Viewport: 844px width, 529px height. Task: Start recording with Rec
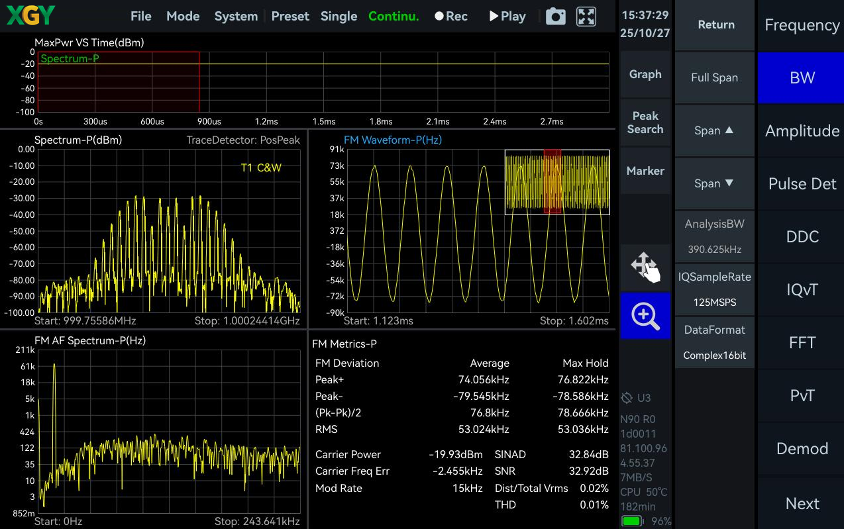[451, 17]
